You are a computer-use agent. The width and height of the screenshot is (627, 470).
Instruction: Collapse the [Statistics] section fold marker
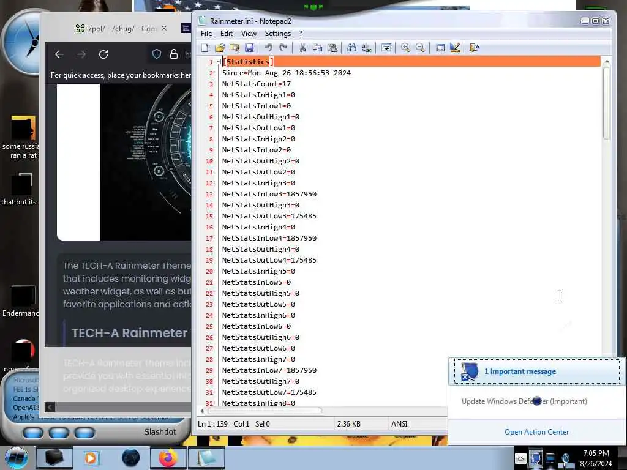click(218, 62)
